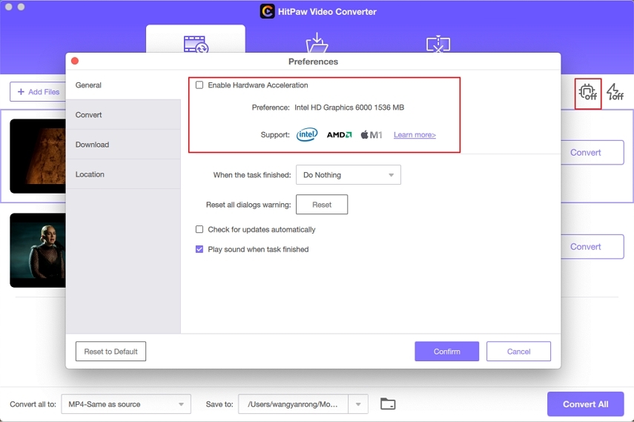Click Reset to Default button
The height and width of the screenshot is (422, 634).
pos(110,352)
